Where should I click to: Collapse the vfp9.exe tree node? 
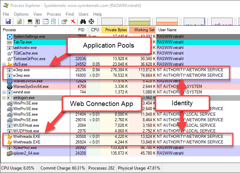4,64
